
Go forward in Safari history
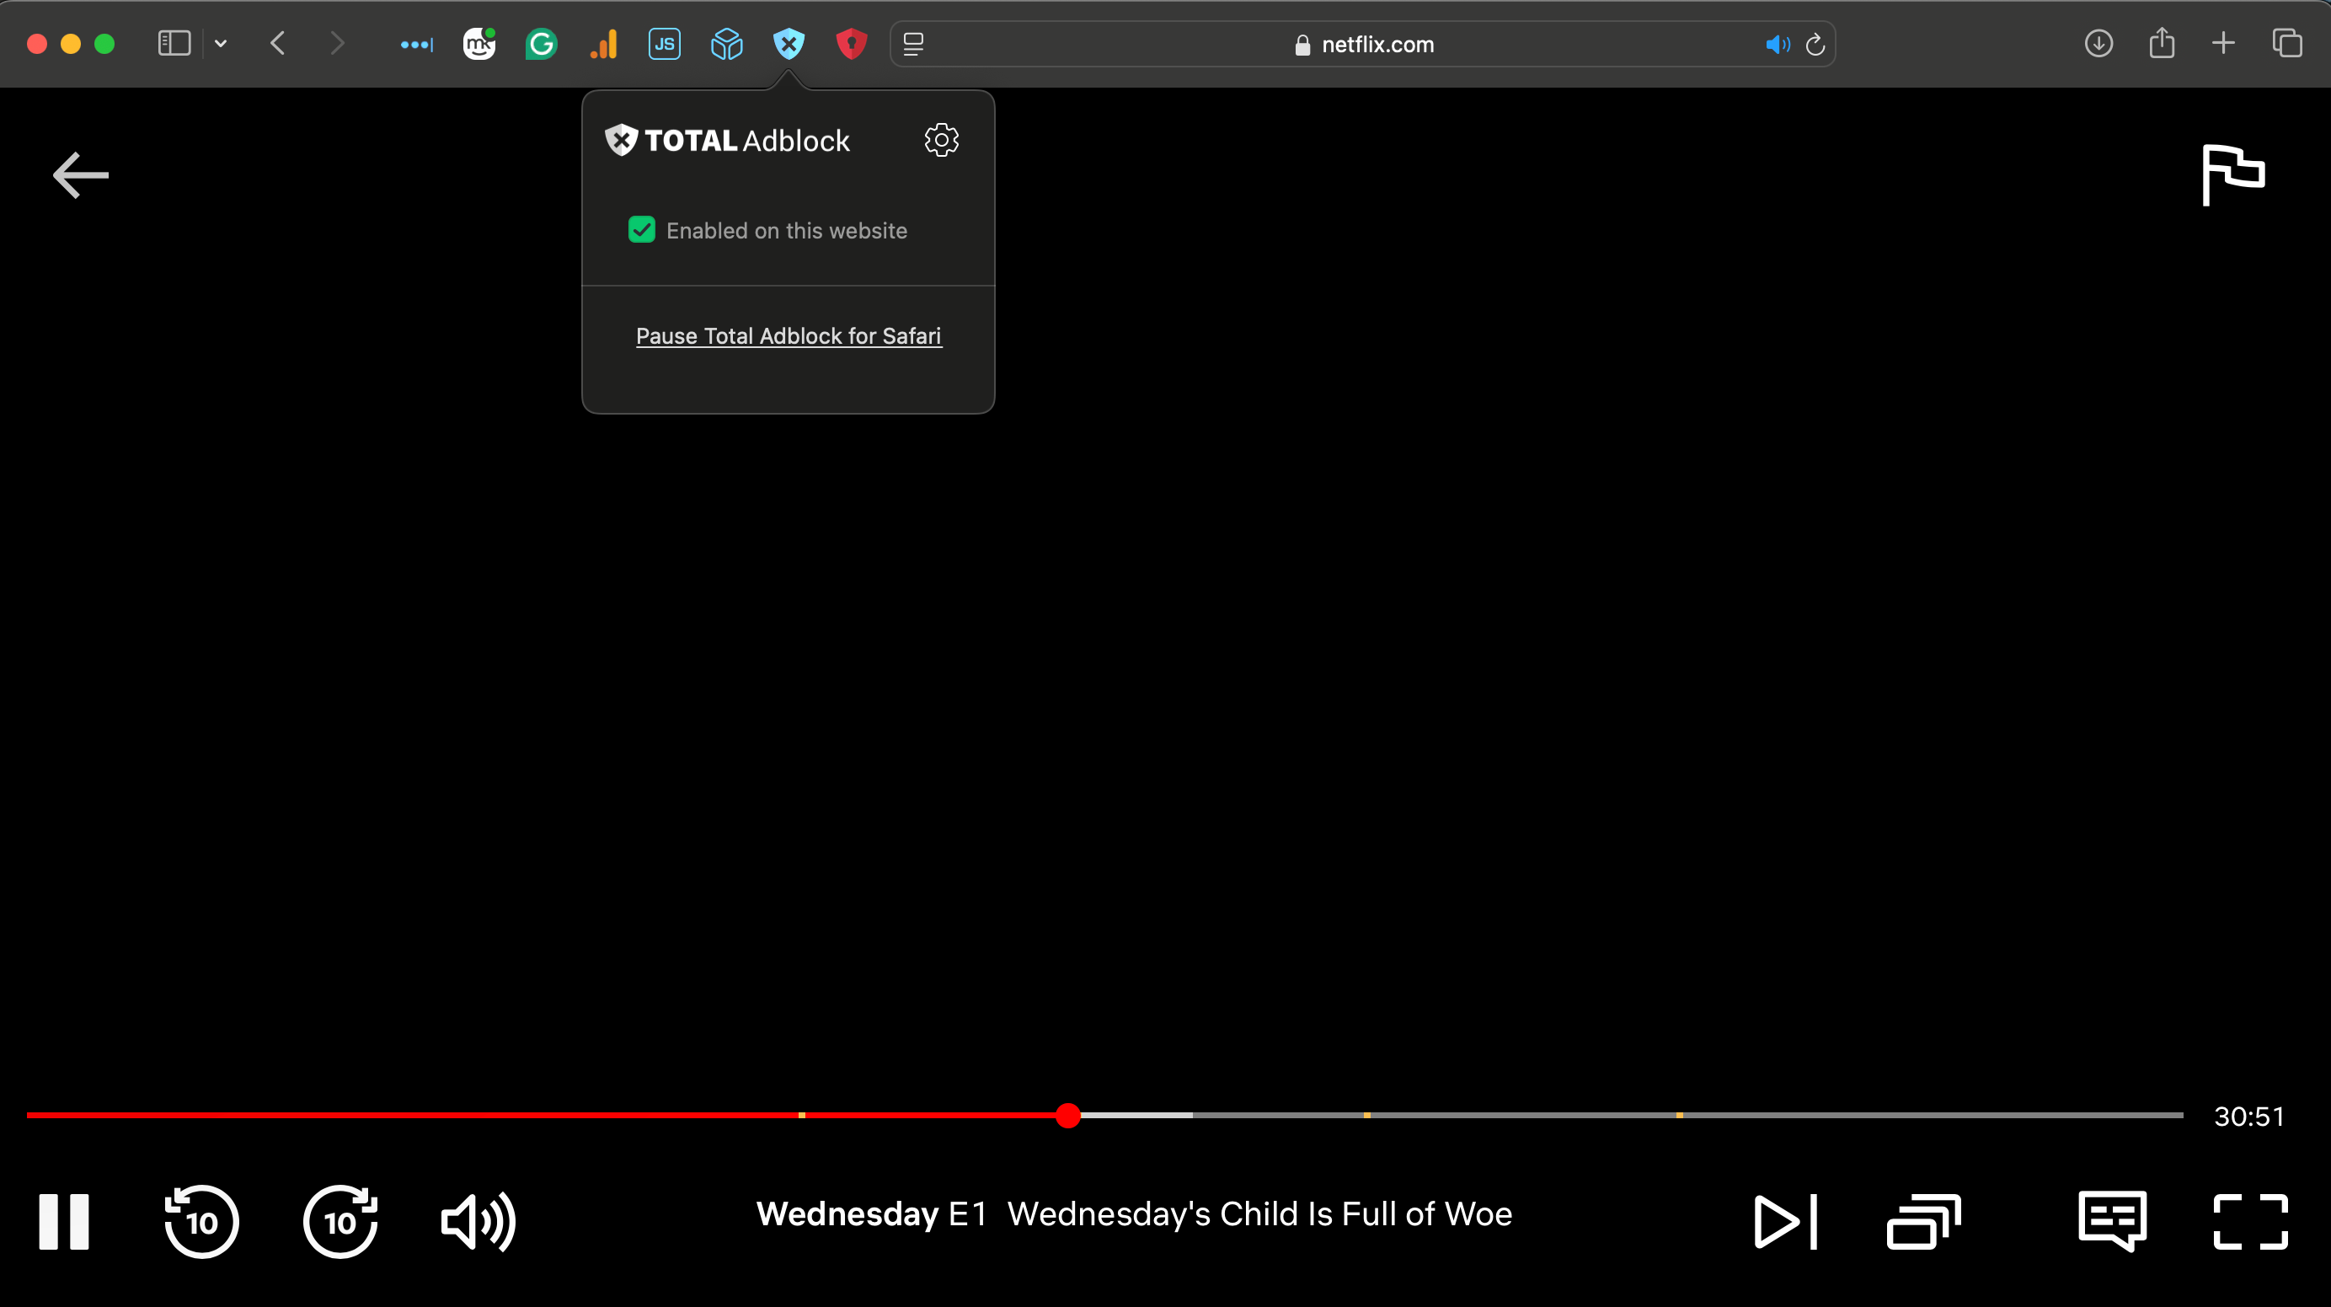click(x=338, y=44)
